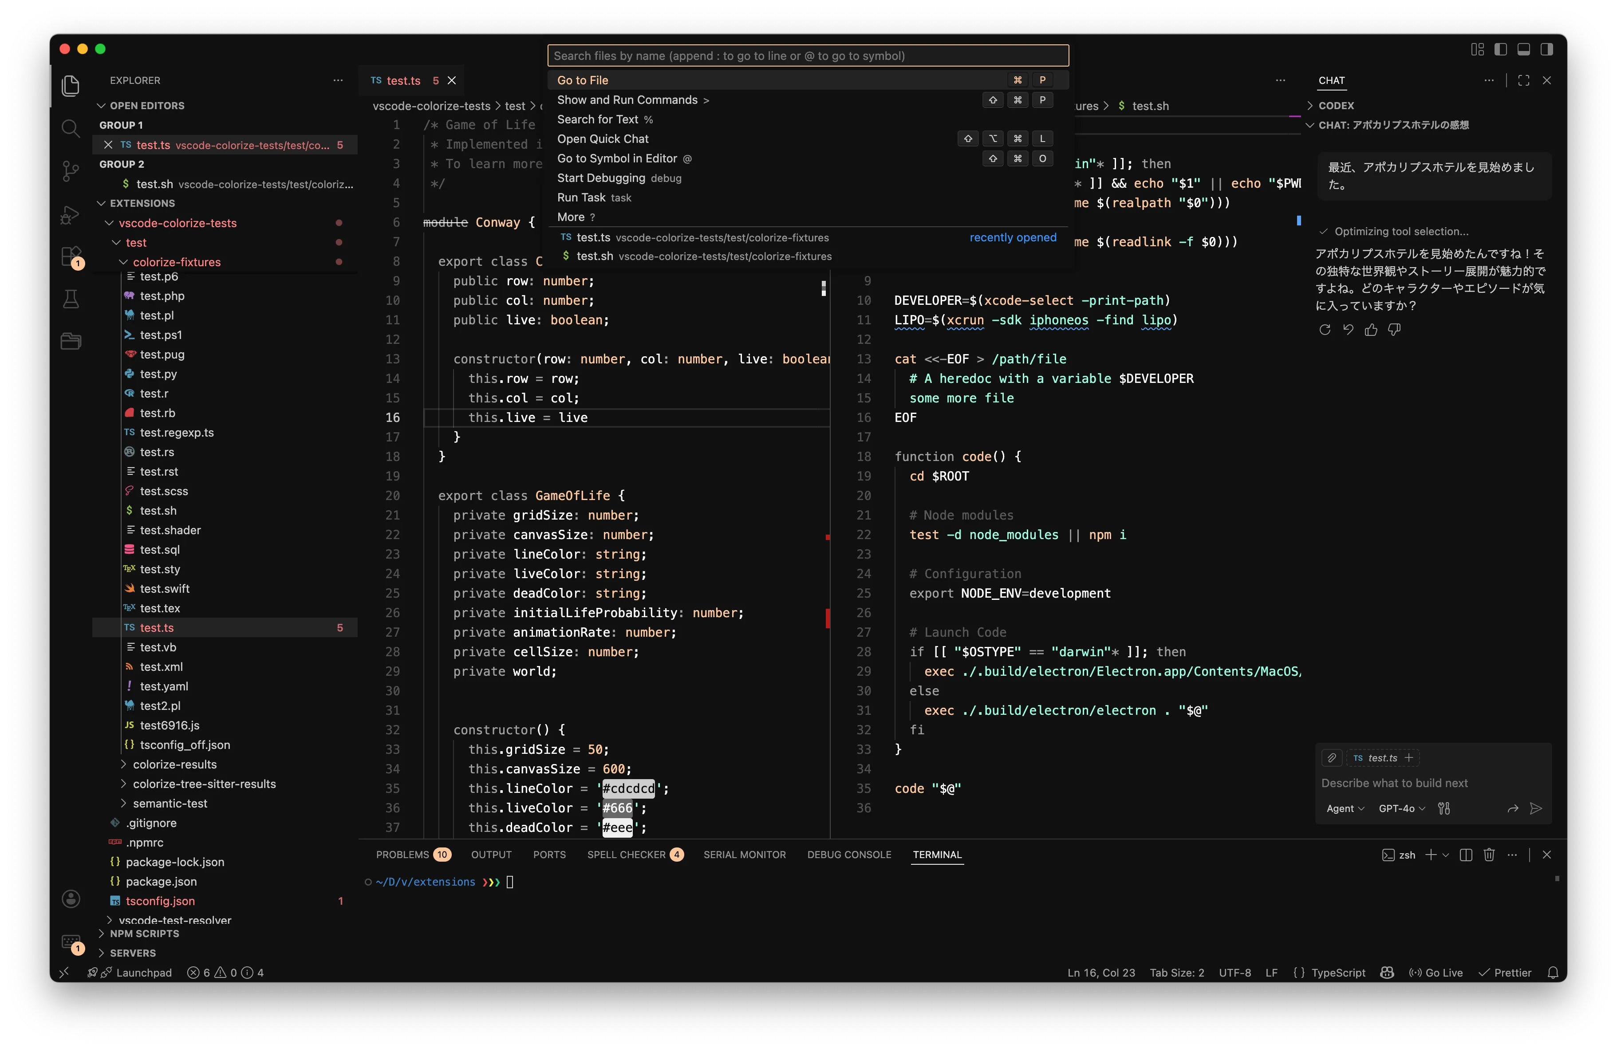The image size is (1617, 1048).
Task: Click the file search input box
Action: point(807,56)
